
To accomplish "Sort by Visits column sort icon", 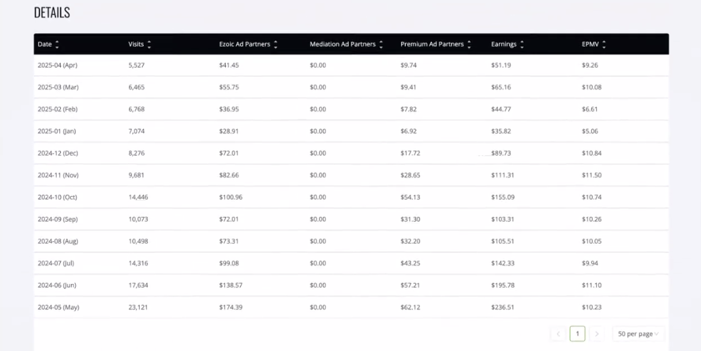I will click(149, 45).
